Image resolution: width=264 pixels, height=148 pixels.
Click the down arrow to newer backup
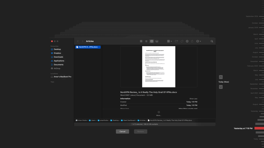click(x=221, y=87)
